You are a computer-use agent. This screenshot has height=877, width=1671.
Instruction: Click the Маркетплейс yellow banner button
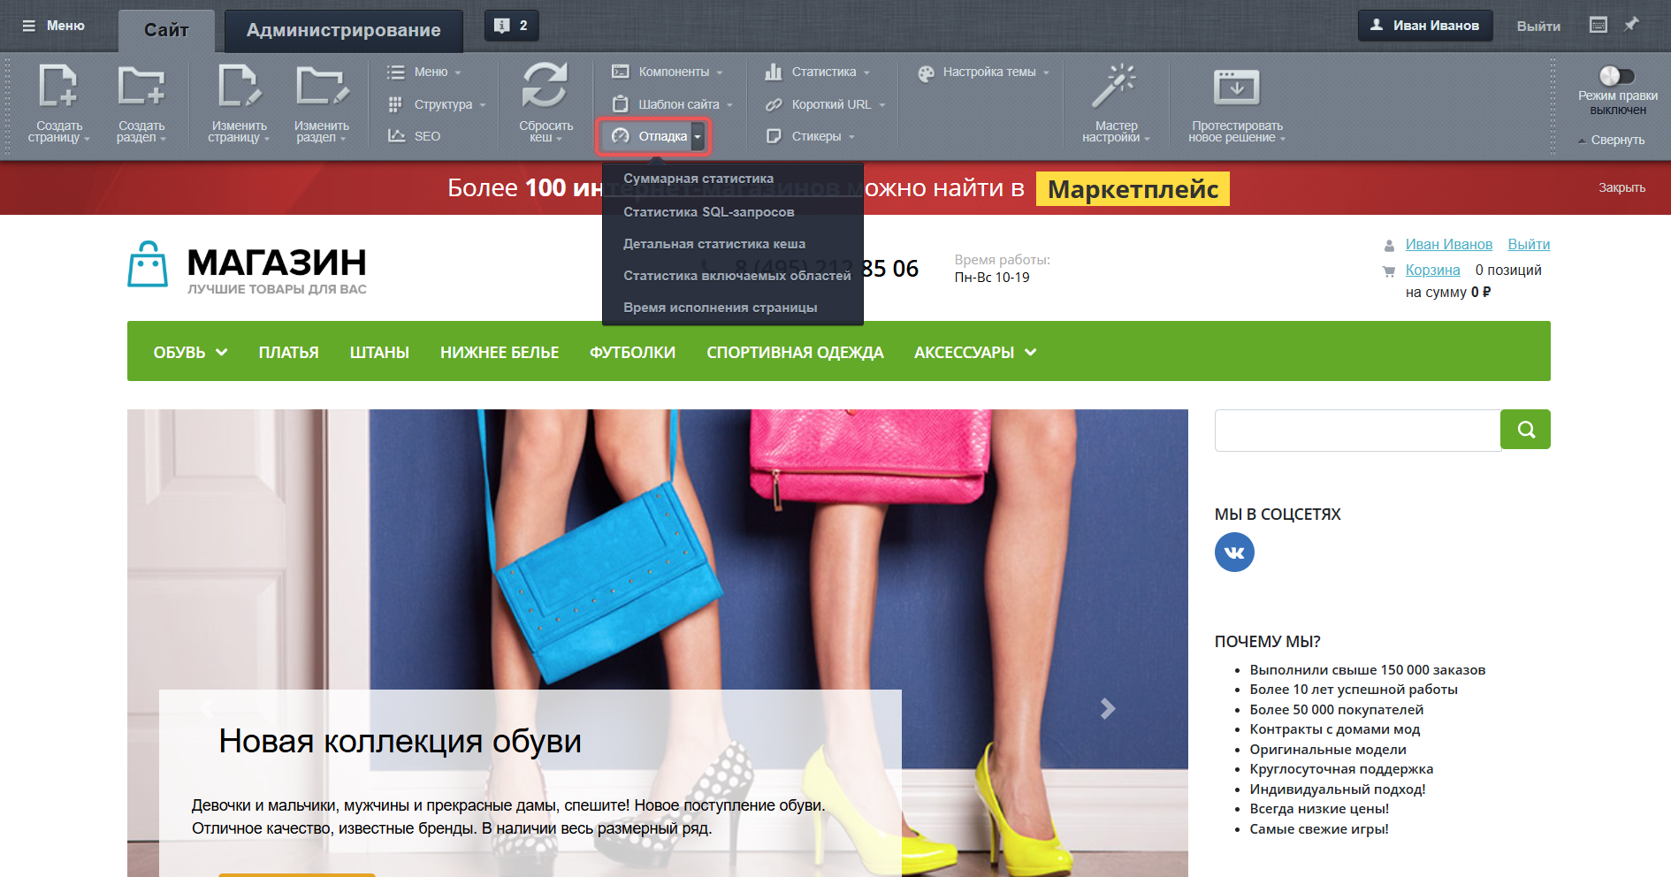[1133, 189]
